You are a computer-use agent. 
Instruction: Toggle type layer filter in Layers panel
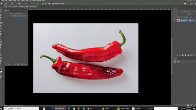pos(189,11)
